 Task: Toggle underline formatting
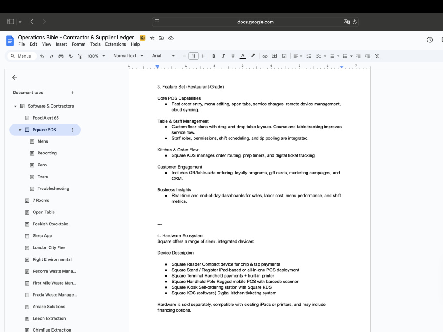tap(233, 56)
